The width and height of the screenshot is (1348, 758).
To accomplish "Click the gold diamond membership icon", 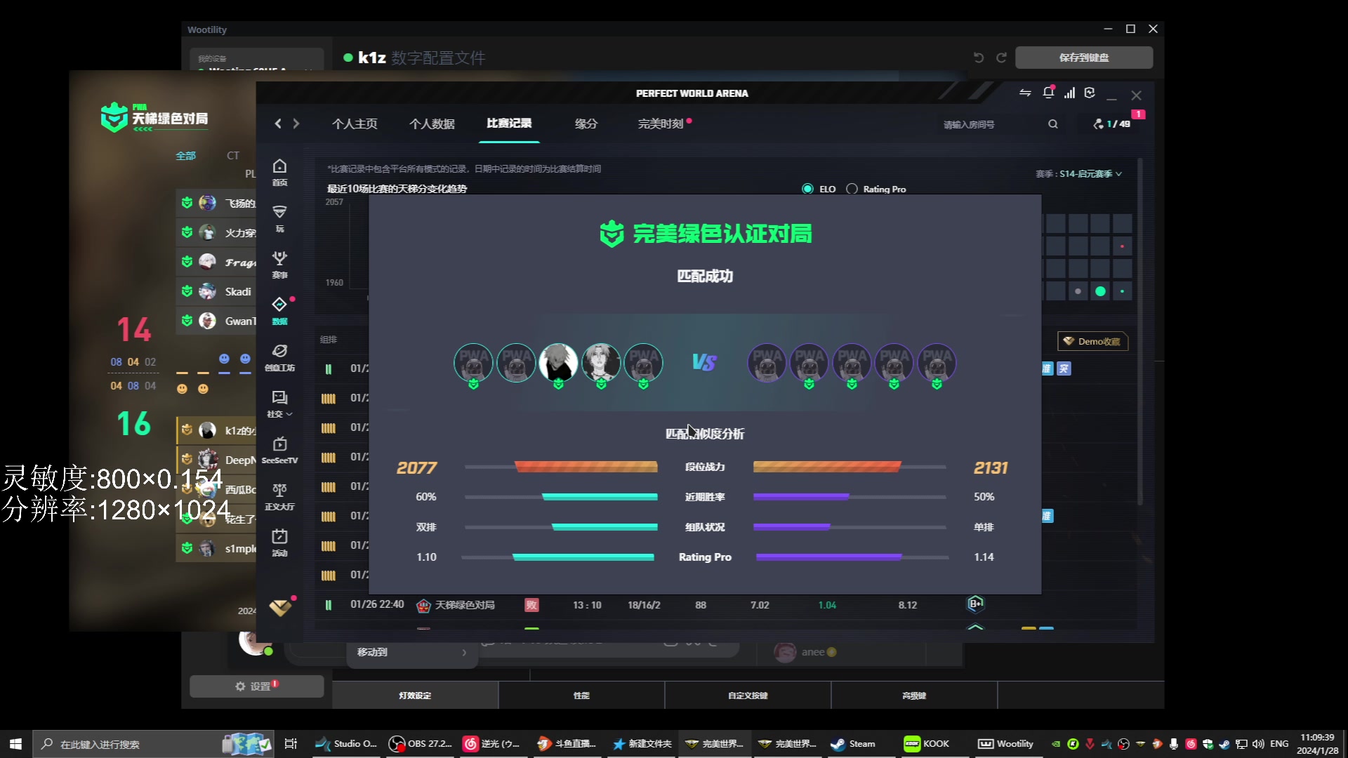I will pos(280,607).
